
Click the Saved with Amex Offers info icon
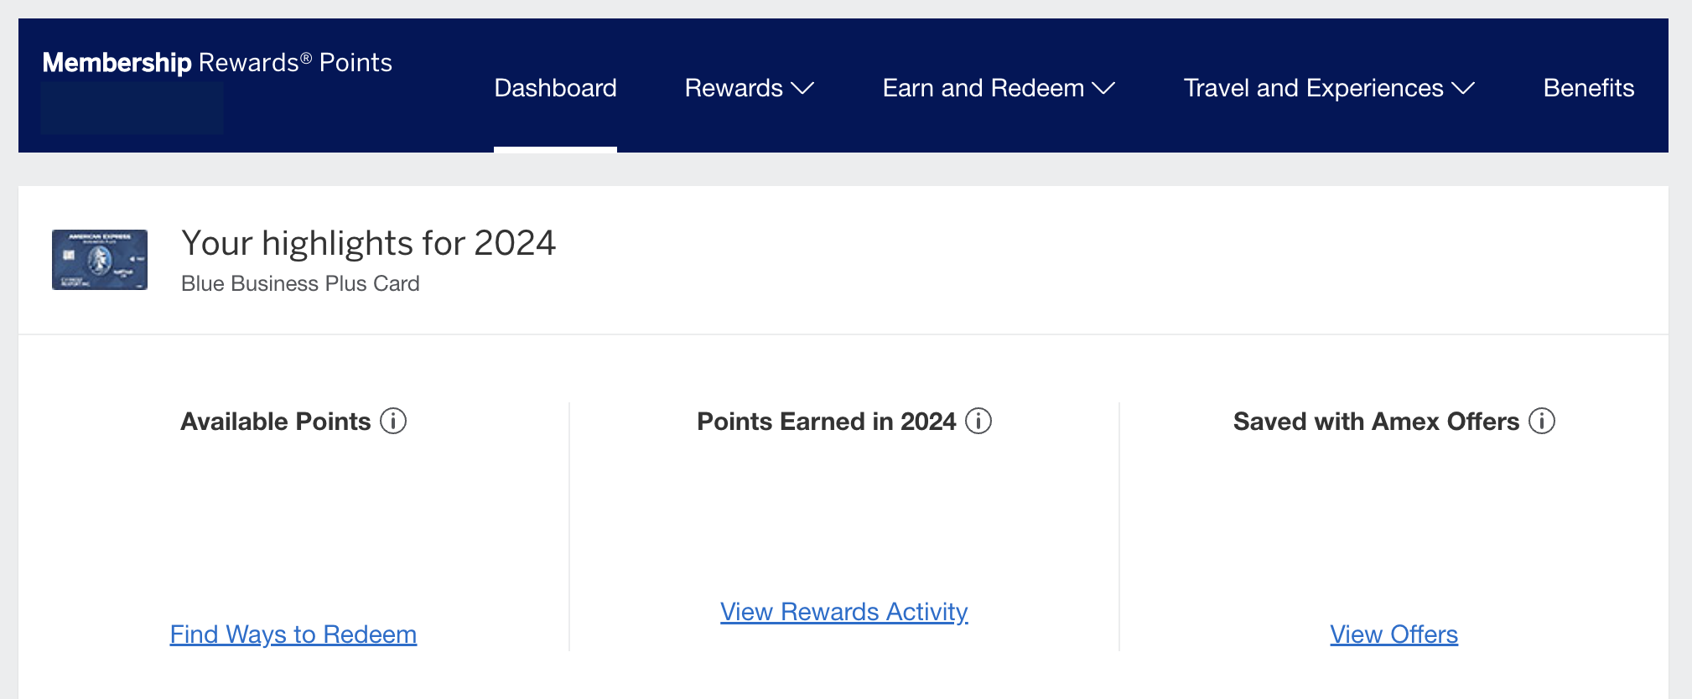[1543, 422]
